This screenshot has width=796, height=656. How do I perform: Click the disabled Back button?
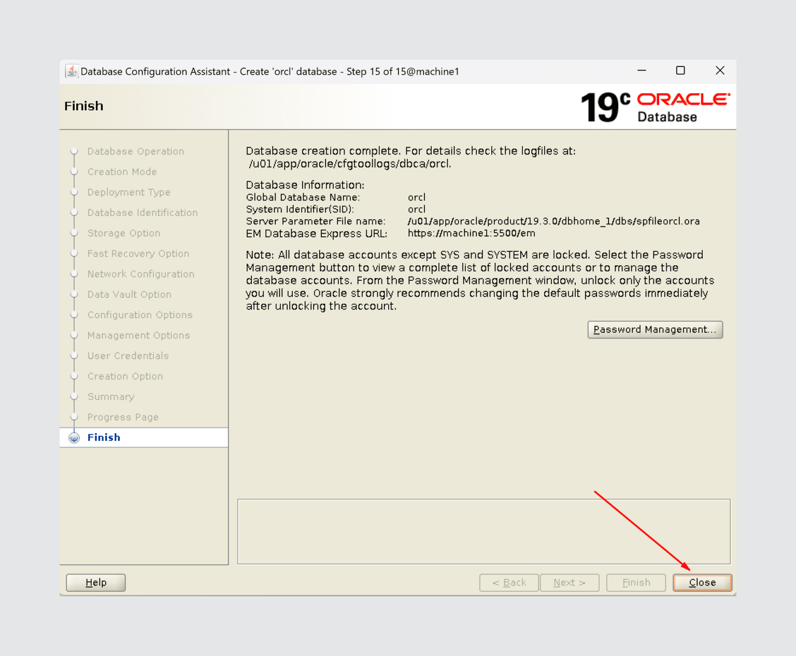(x=509, y=582)
